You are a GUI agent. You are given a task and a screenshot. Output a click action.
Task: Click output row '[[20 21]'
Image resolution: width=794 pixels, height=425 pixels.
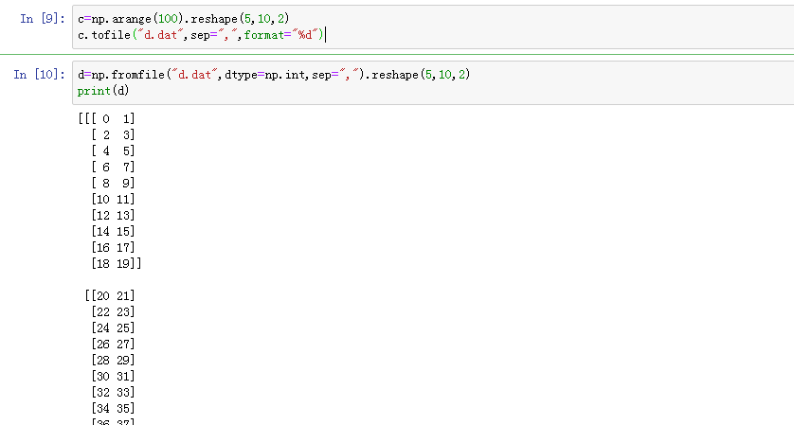(110, 296)
